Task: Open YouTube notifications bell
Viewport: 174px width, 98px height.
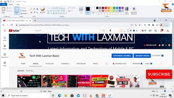Action: tap(161, 30)
